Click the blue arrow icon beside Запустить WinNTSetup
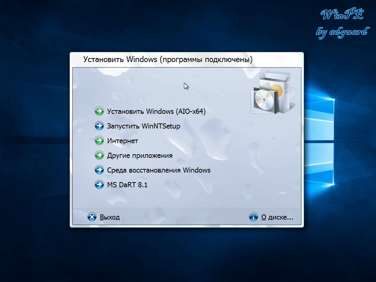This screenshot has height=282, width=376. pos(99,126)
